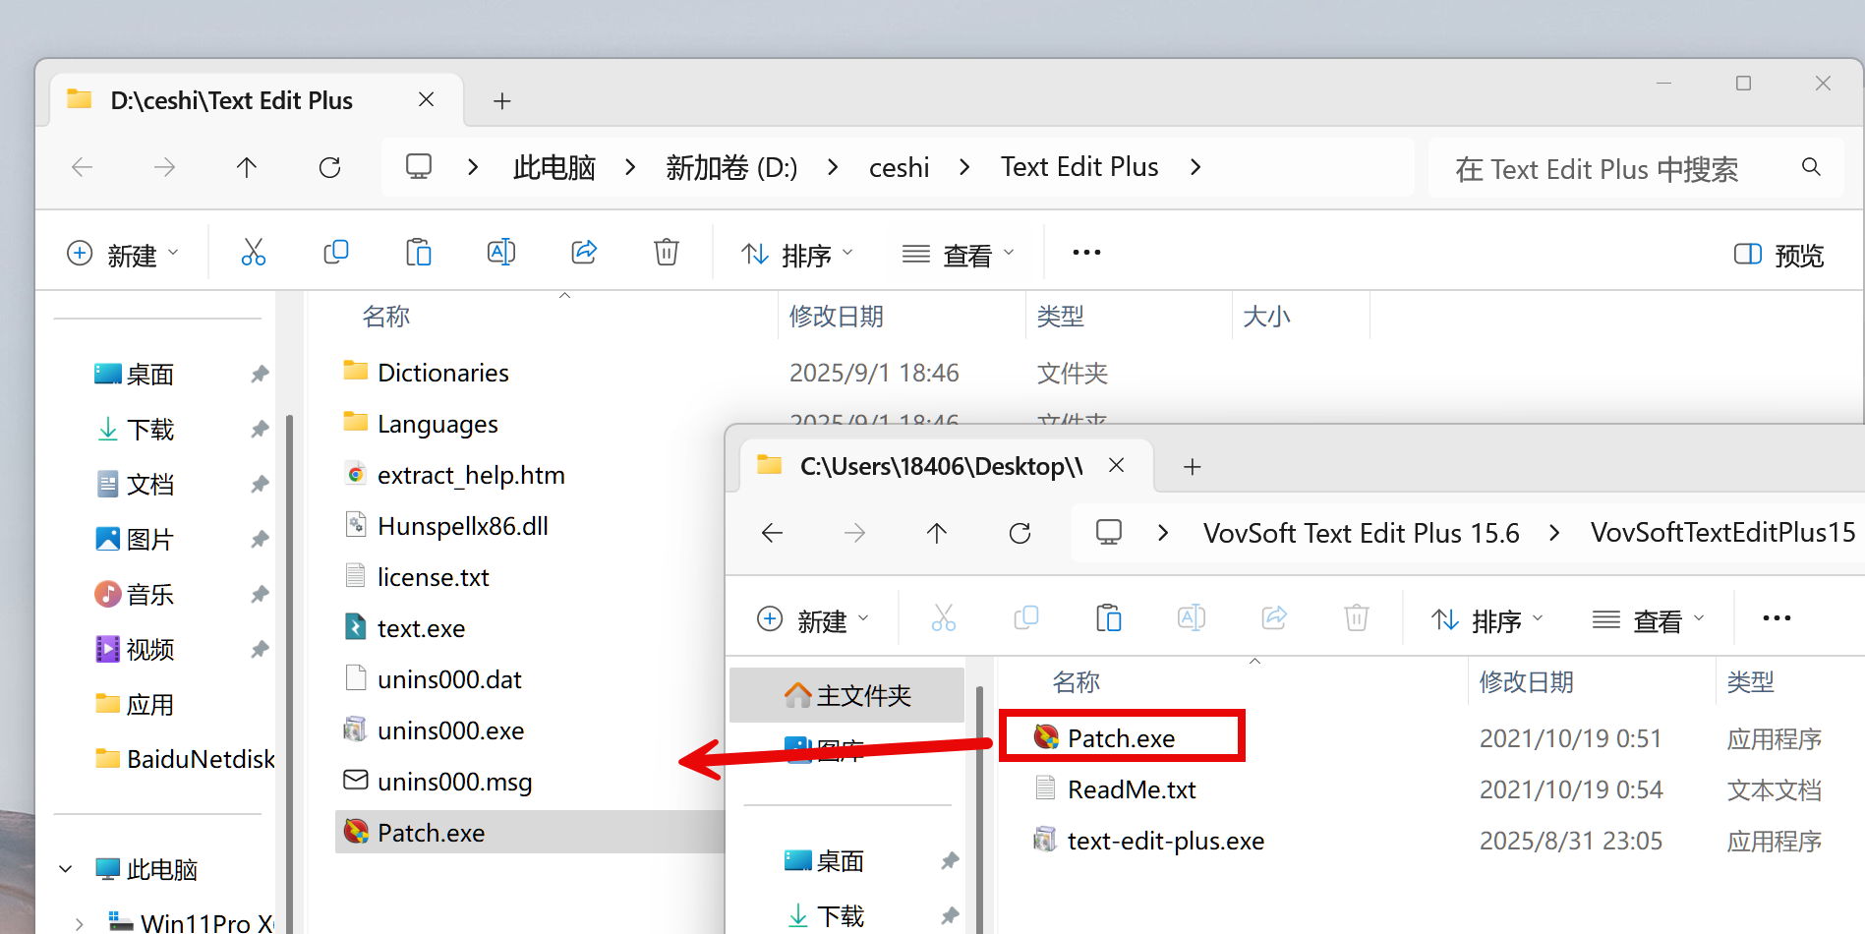Switch to the D:\ceshi\Text Edit Plus tab
Screen dimensions: 1865x934
pos(231,100)
